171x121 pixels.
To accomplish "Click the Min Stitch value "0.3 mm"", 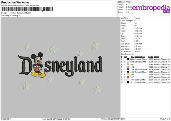I will pyautogui.click(x=138, y=46).
